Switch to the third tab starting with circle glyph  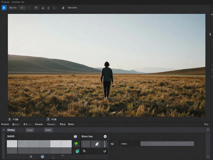(x=27, y=124)
